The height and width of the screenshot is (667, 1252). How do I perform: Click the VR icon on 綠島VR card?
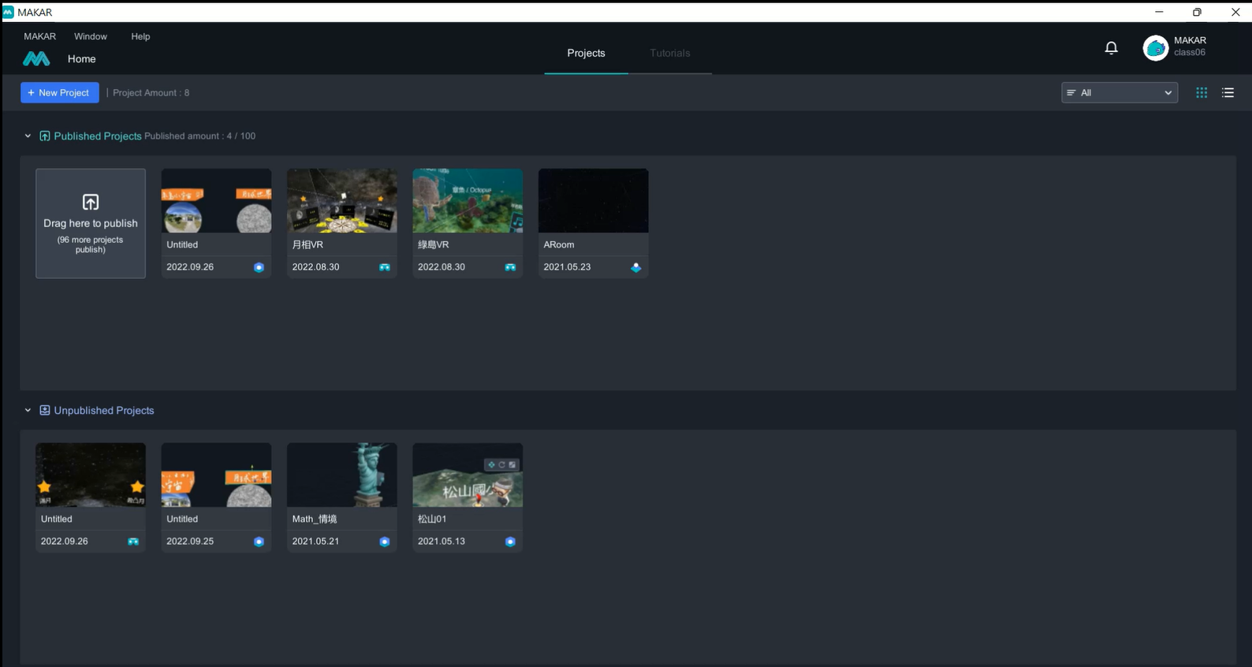[x=510, y=267]
